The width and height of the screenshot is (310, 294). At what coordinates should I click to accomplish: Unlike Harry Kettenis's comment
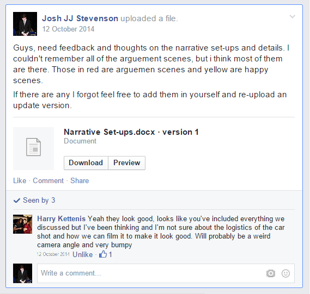point(82,254)
